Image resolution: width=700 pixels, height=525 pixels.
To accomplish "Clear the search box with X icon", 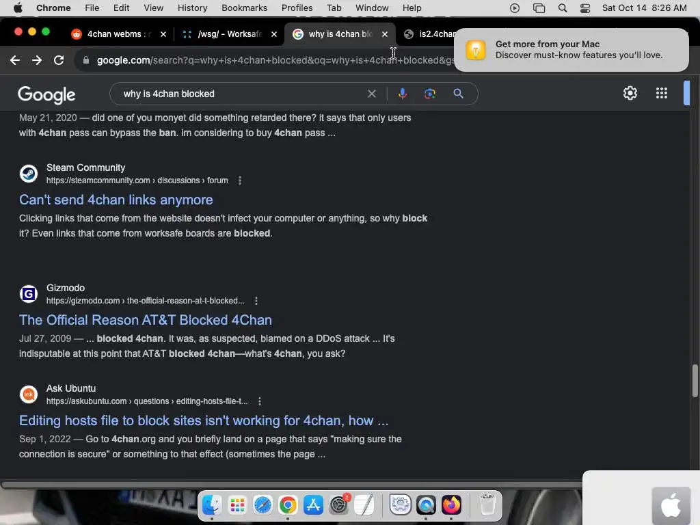I will point(371,94).
